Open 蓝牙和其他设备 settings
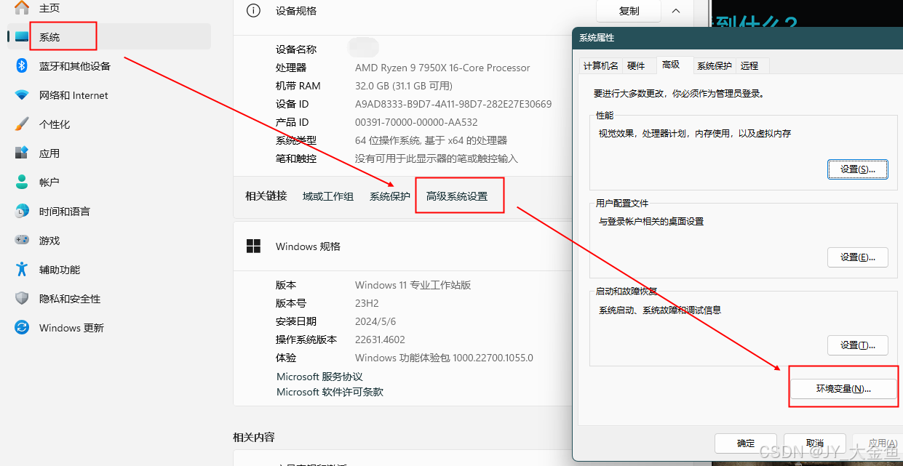 (109, 65)
